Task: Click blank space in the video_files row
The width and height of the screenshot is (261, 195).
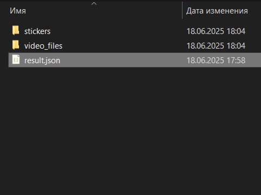Action: [123, 46]
